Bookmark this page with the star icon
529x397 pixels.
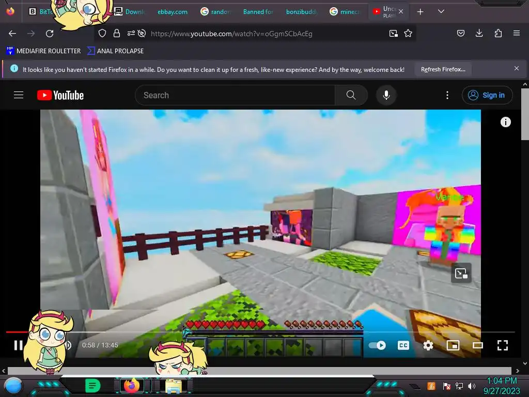pyautogui.click(x=408, y=33)
